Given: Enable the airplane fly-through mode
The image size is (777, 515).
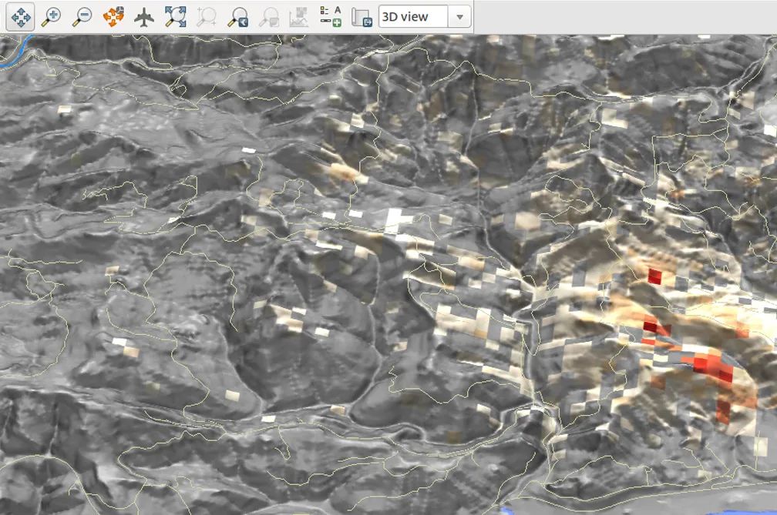Looking at the screenshot, I should (143, 17).
